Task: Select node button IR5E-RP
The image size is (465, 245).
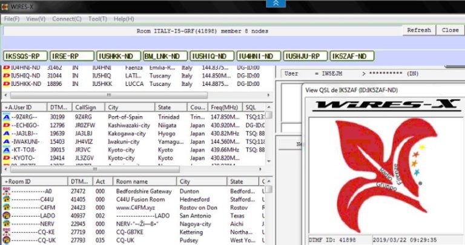Action: [x=72, y=56]
